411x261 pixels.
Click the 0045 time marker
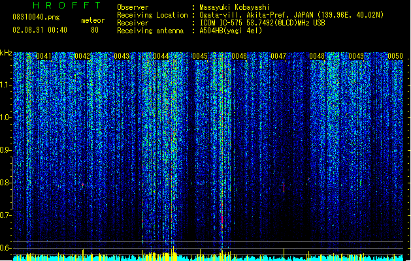pyautogui.click(x=200, y=56)
